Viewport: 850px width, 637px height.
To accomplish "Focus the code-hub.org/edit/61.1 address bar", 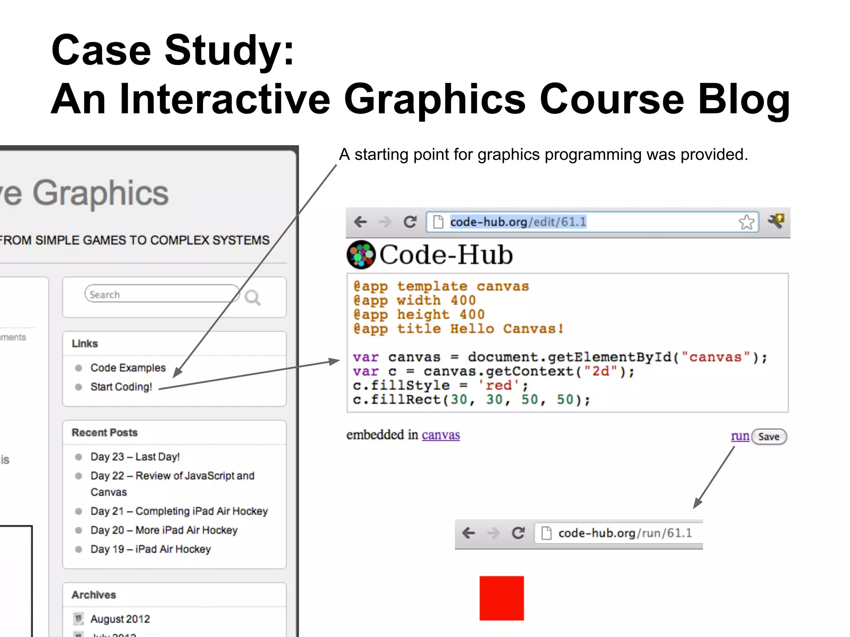I will [592, 222].
